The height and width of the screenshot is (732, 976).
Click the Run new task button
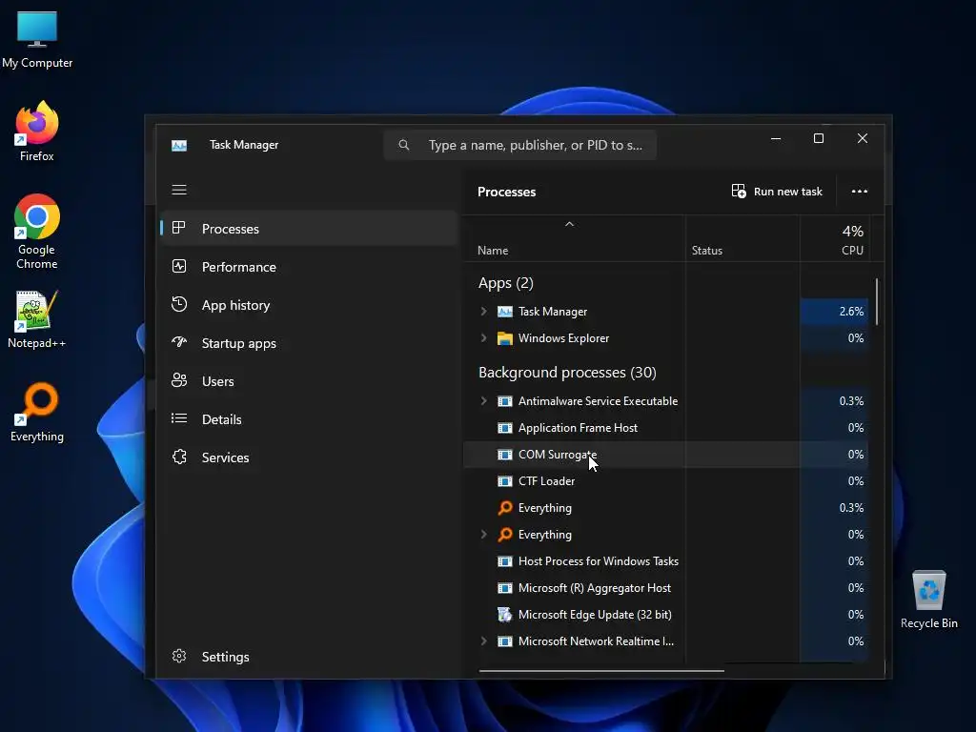[x=777, y=191]
